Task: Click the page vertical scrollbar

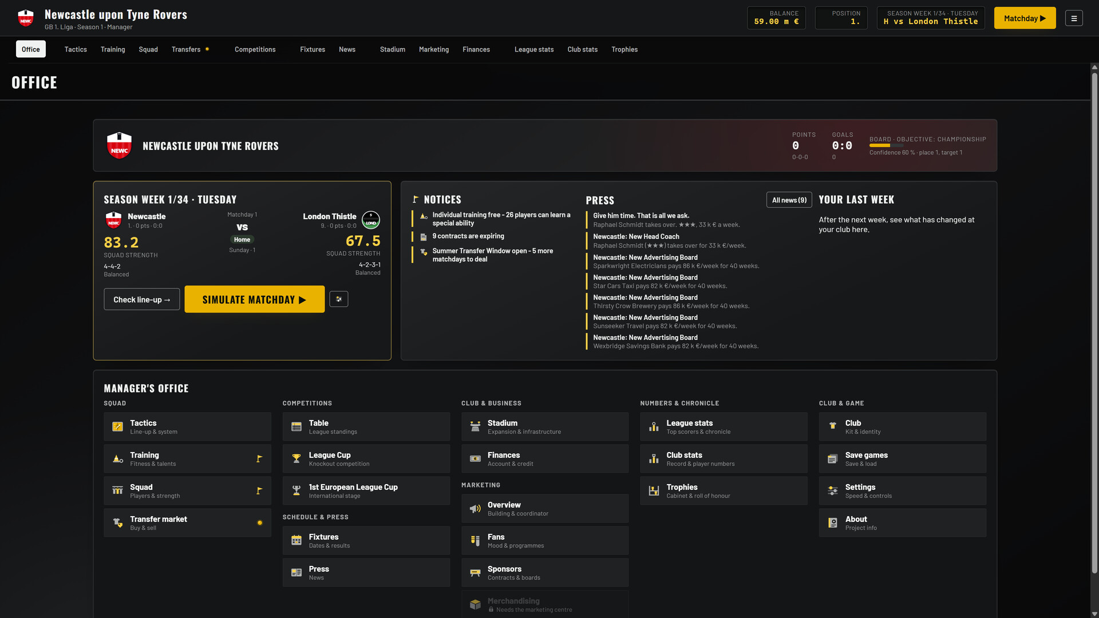Action: click(1094, 323)
